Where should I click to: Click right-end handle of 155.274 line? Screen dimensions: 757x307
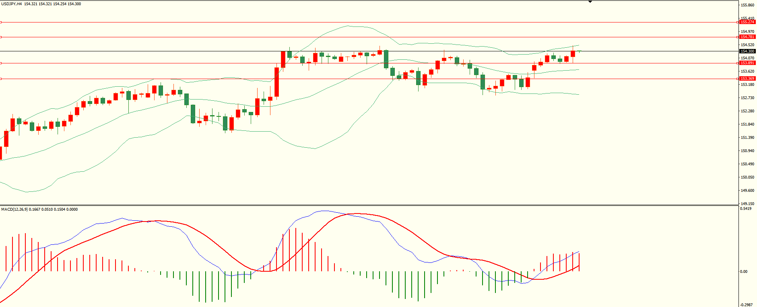coord(738,22)
